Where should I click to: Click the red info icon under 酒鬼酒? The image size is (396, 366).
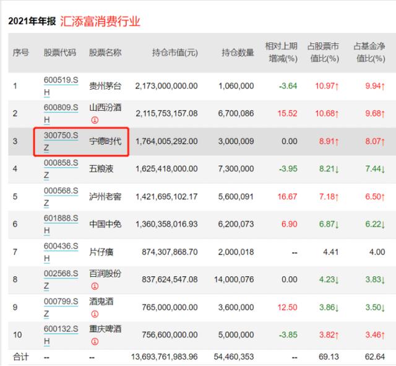click(95, 314)
